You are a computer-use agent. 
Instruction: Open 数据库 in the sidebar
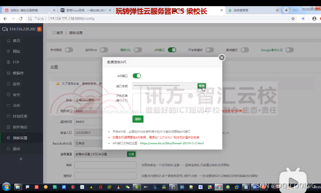[x=18, y=73]
